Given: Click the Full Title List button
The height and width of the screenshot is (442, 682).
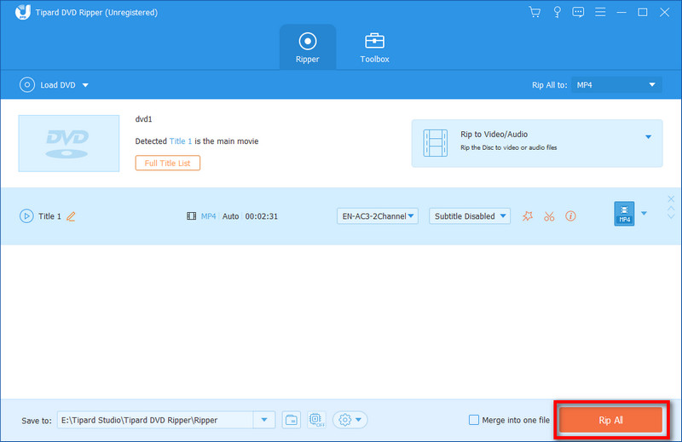Looking at the screenshot, I should pyautogui.click(x=167, y=163).
